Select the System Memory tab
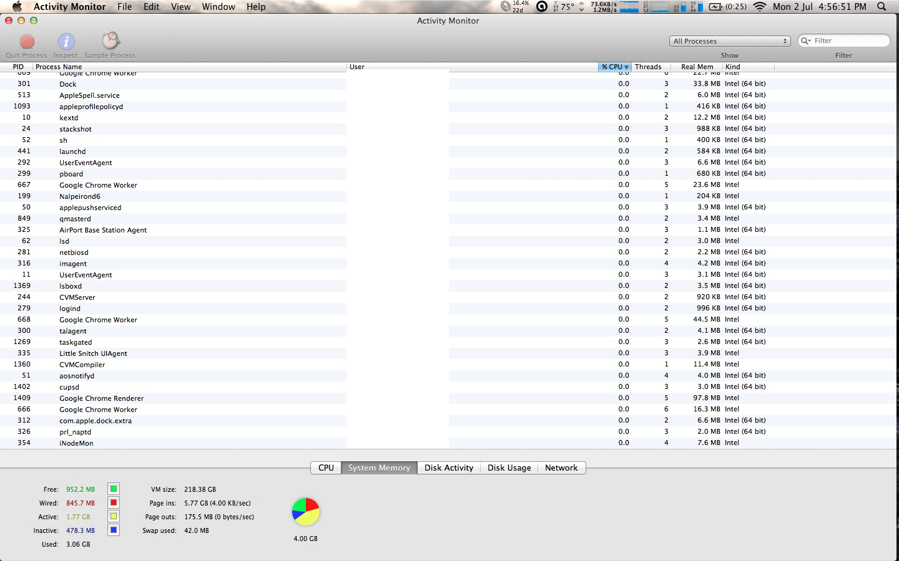This screenshot has height=561, width=899. pos(379,467)
